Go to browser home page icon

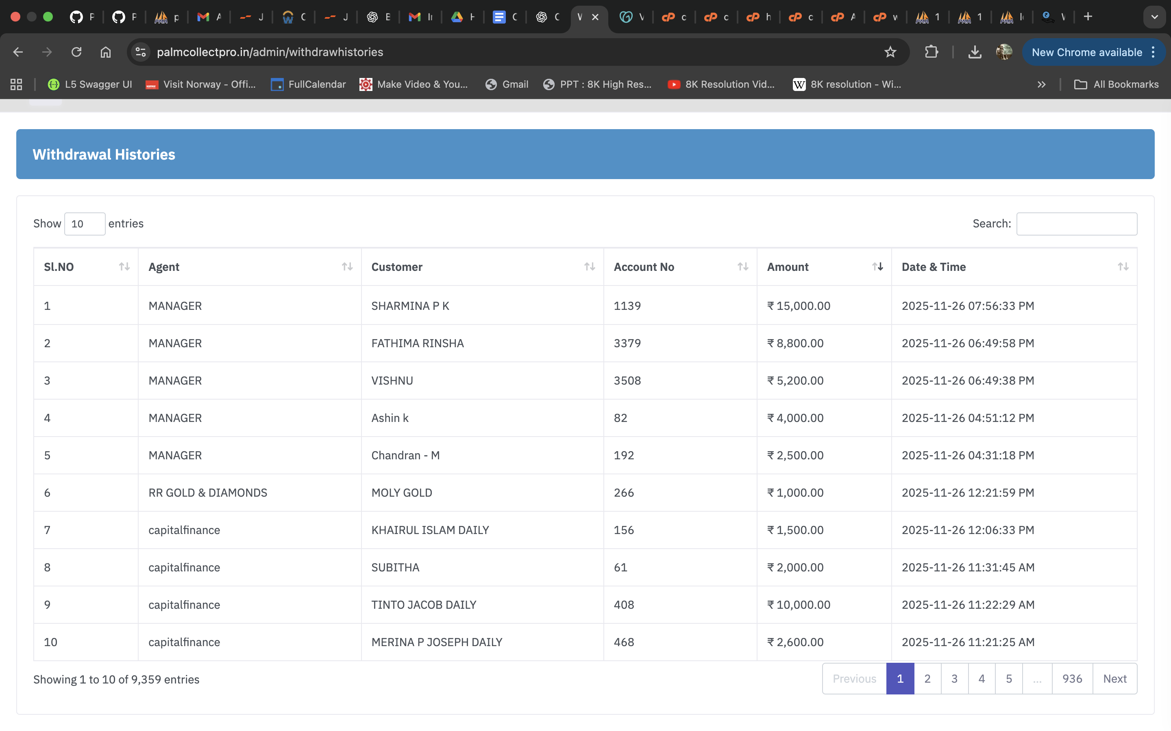[105, 52]
